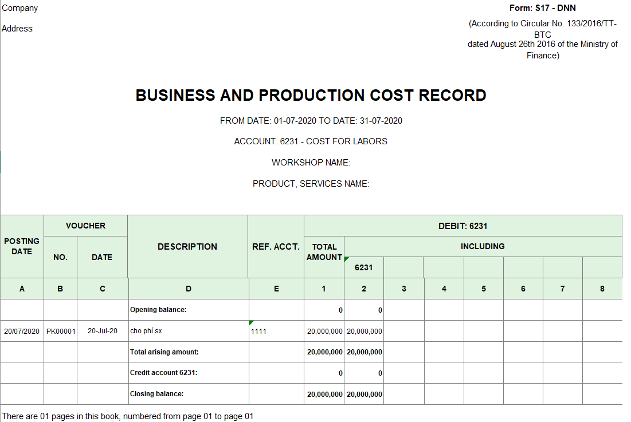The height and width of the screenshot is (422, 631).
Task: Select the POSTING DATE header cell
Action: 22,246
